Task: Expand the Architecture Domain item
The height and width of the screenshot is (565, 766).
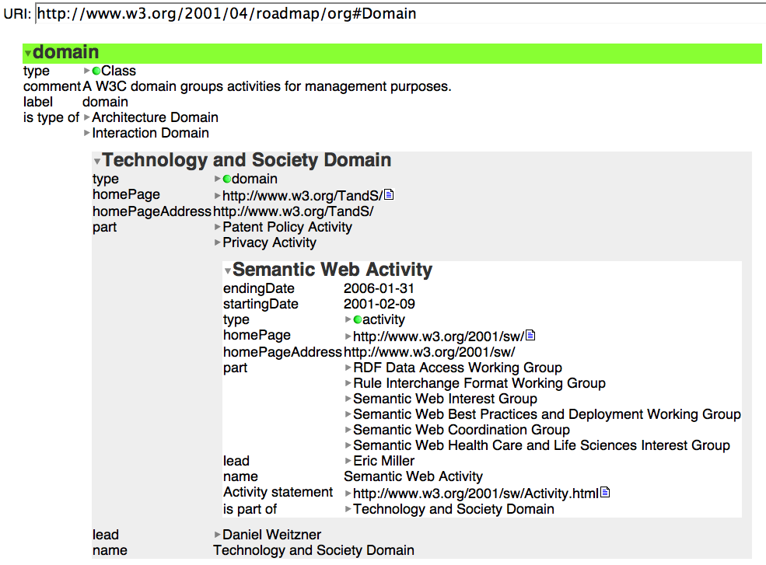Action: 87,118
